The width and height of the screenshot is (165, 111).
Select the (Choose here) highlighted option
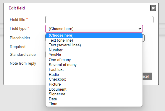(94, 35)
